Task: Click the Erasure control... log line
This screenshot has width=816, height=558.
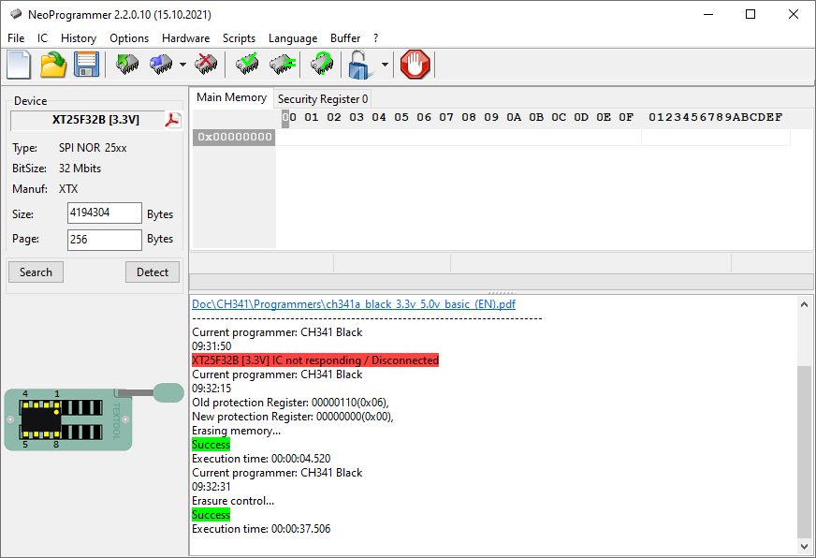Action: 233,501
